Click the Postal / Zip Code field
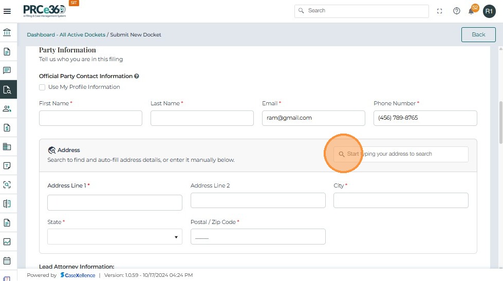This screenshot has height=281, width=503. pyautogui.click(x=258, y=237)
